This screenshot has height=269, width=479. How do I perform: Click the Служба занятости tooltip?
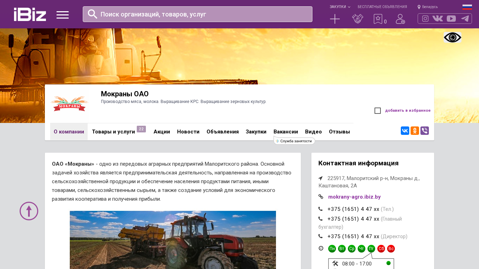pyautogui.click(x=294, y=141)
